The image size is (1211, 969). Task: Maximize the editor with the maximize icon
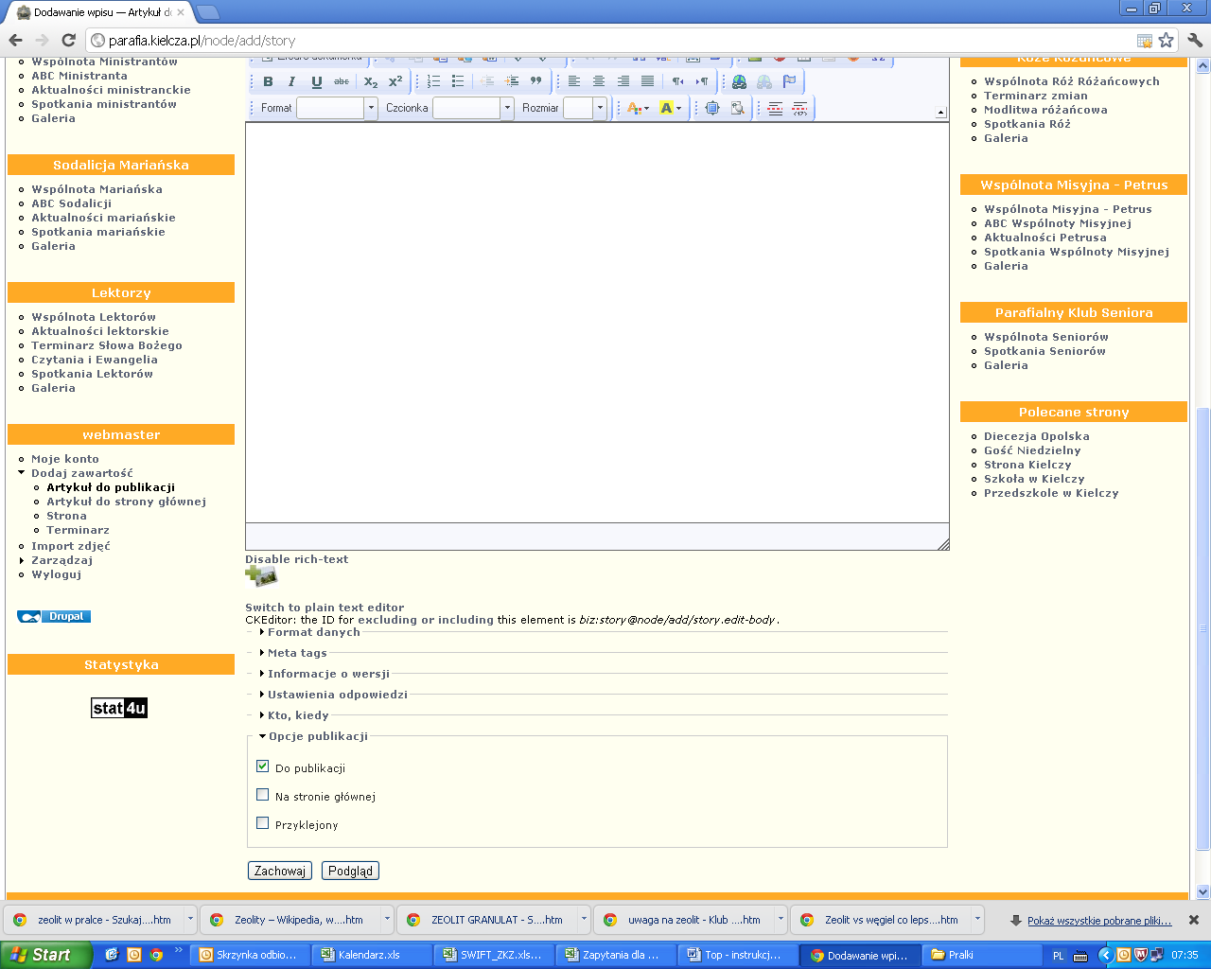point(713,108)
